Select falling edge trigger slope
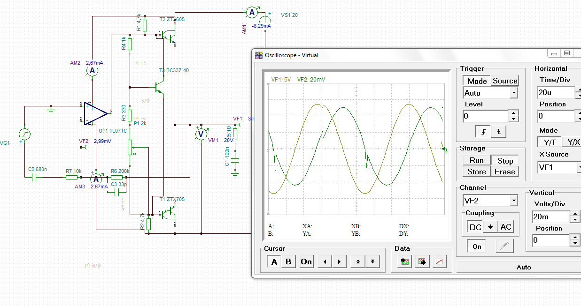This screenshot has width=581, height=306. tap(498, 132)
